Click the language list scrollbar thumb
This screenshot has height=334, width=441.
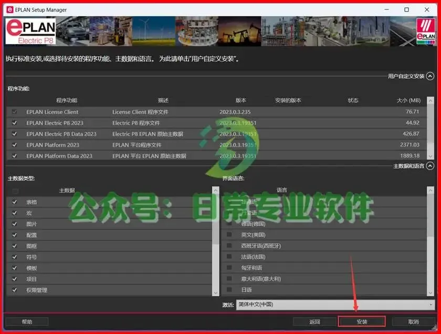click(430, 215)
